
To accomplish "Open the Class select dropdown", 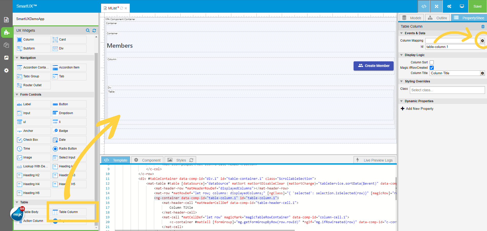I will click(447, 90).
